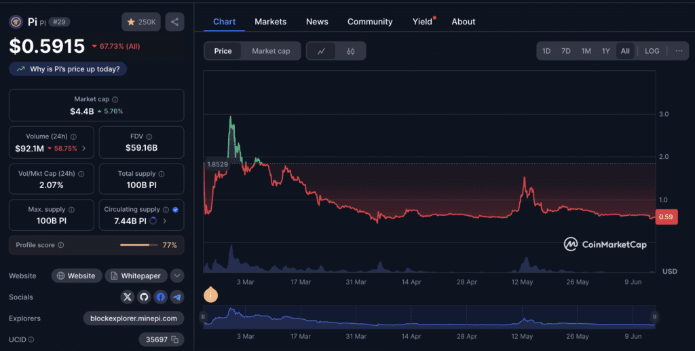Click the info icon next to Vol/Mkt Cap (24h)
Viewport: 695px width, 351px height.
[81, 174]
